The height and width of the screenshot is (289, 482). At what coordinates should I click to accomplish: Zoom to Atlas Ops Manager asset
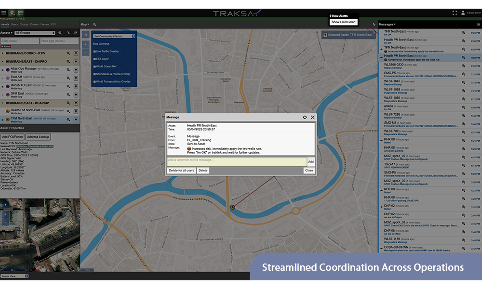(68, 70)
